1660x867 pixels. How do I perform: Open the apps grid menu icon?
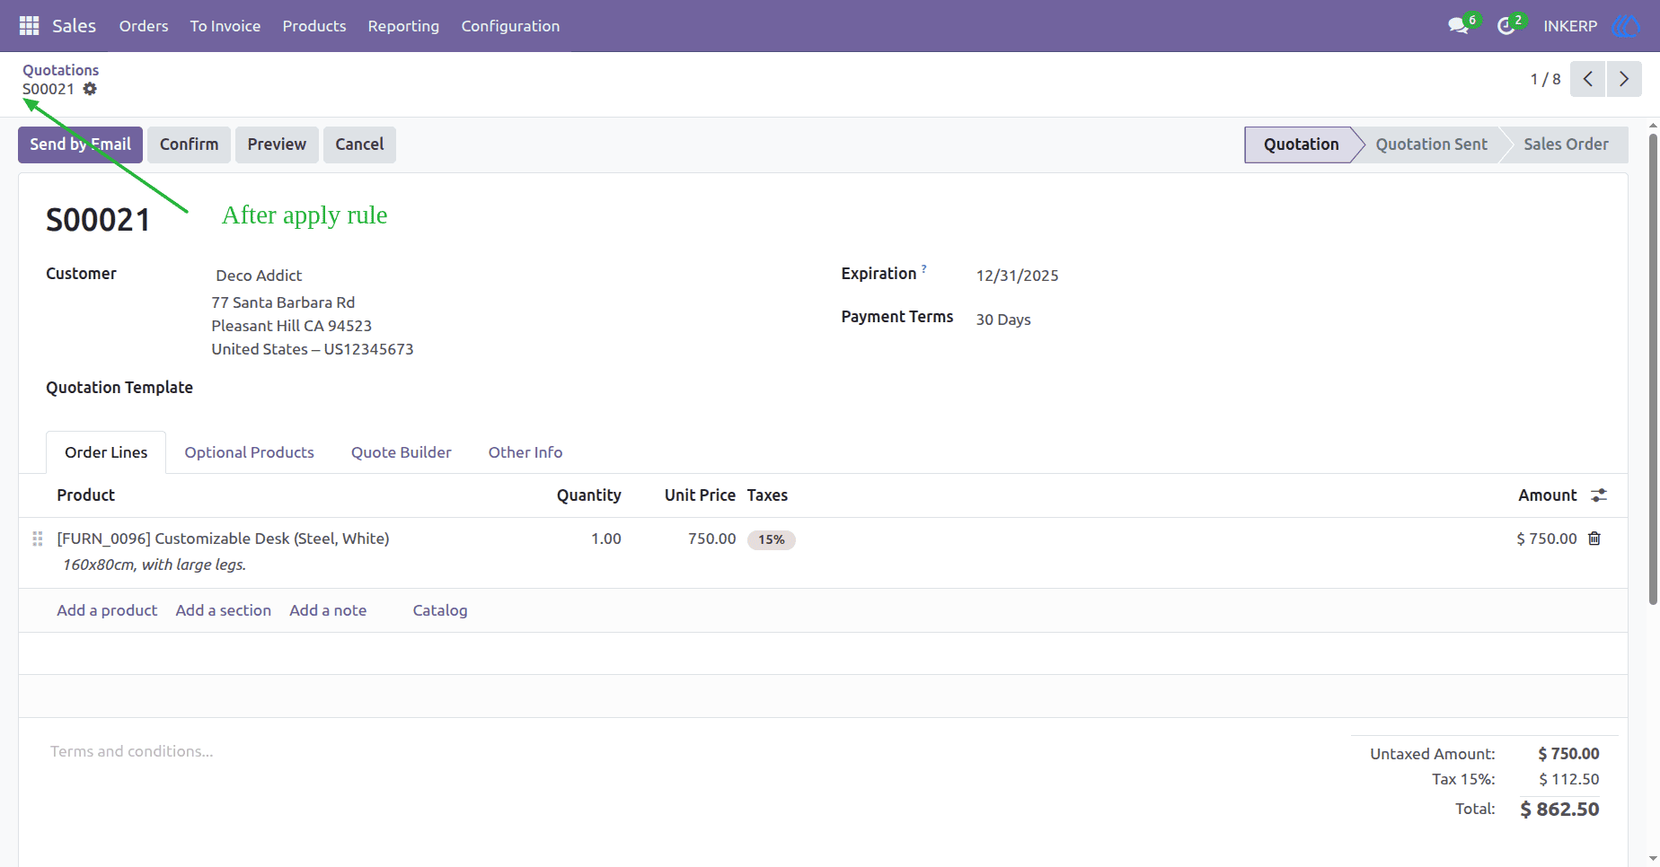(30, 26)
